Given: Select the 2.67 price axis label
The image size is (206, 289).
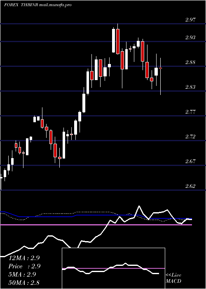Looking at the screenshot, I should pos(190,161).
